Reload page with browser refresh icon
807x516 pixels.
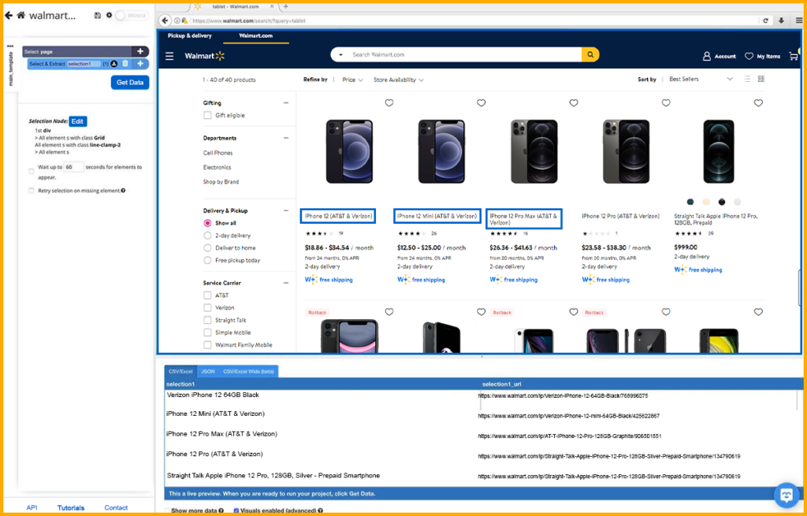point(766,20)
